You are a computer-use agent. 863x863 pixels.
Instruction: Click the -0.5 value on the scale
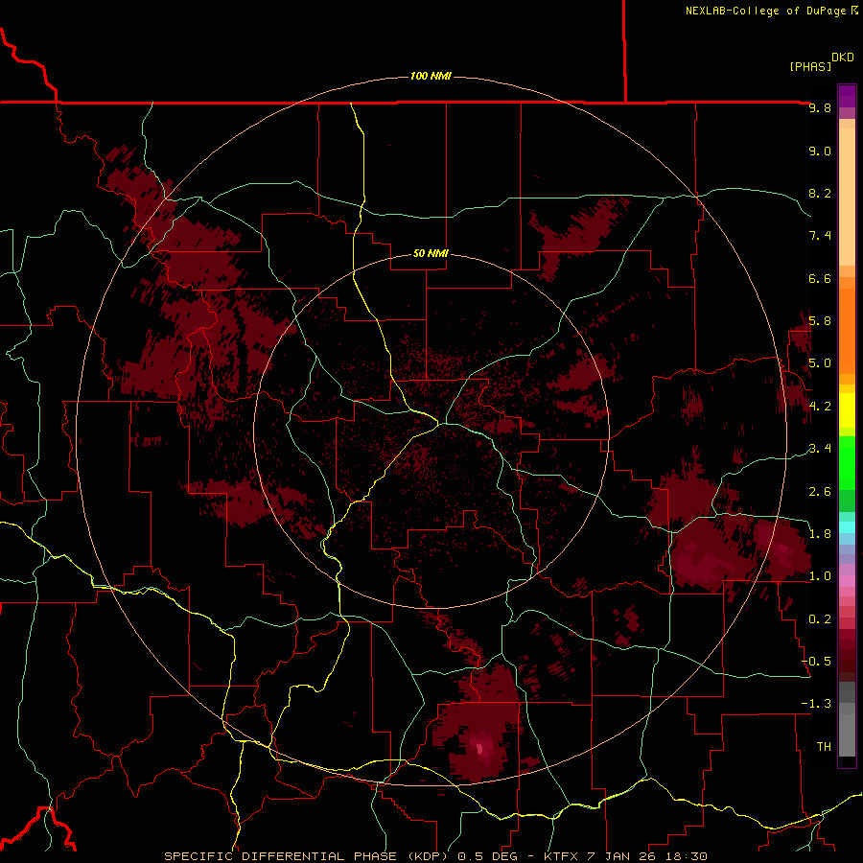click(x=816, y=662)
